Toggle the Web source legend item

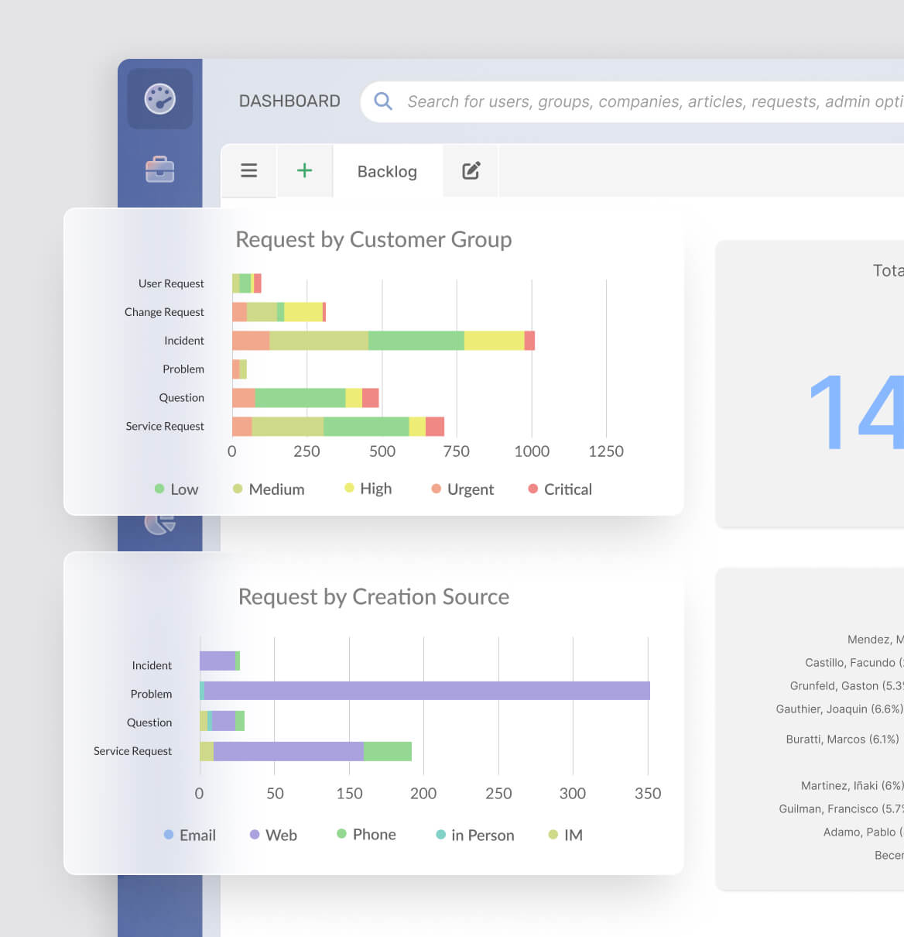click(273, 835)
